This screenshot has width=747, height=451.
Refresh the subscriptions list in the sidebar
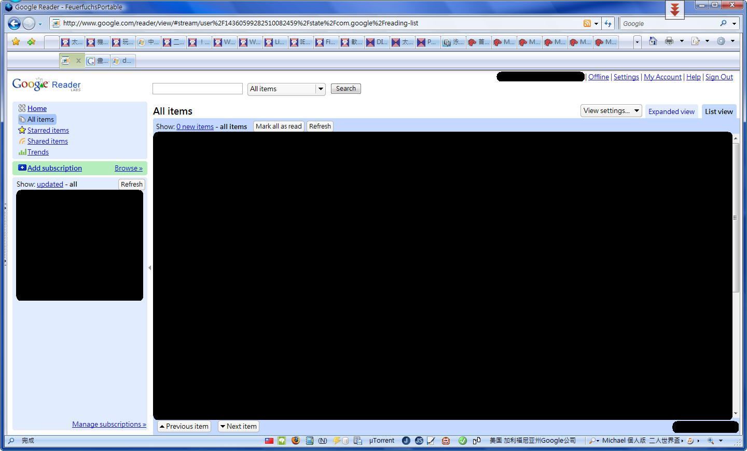(132, 184)
